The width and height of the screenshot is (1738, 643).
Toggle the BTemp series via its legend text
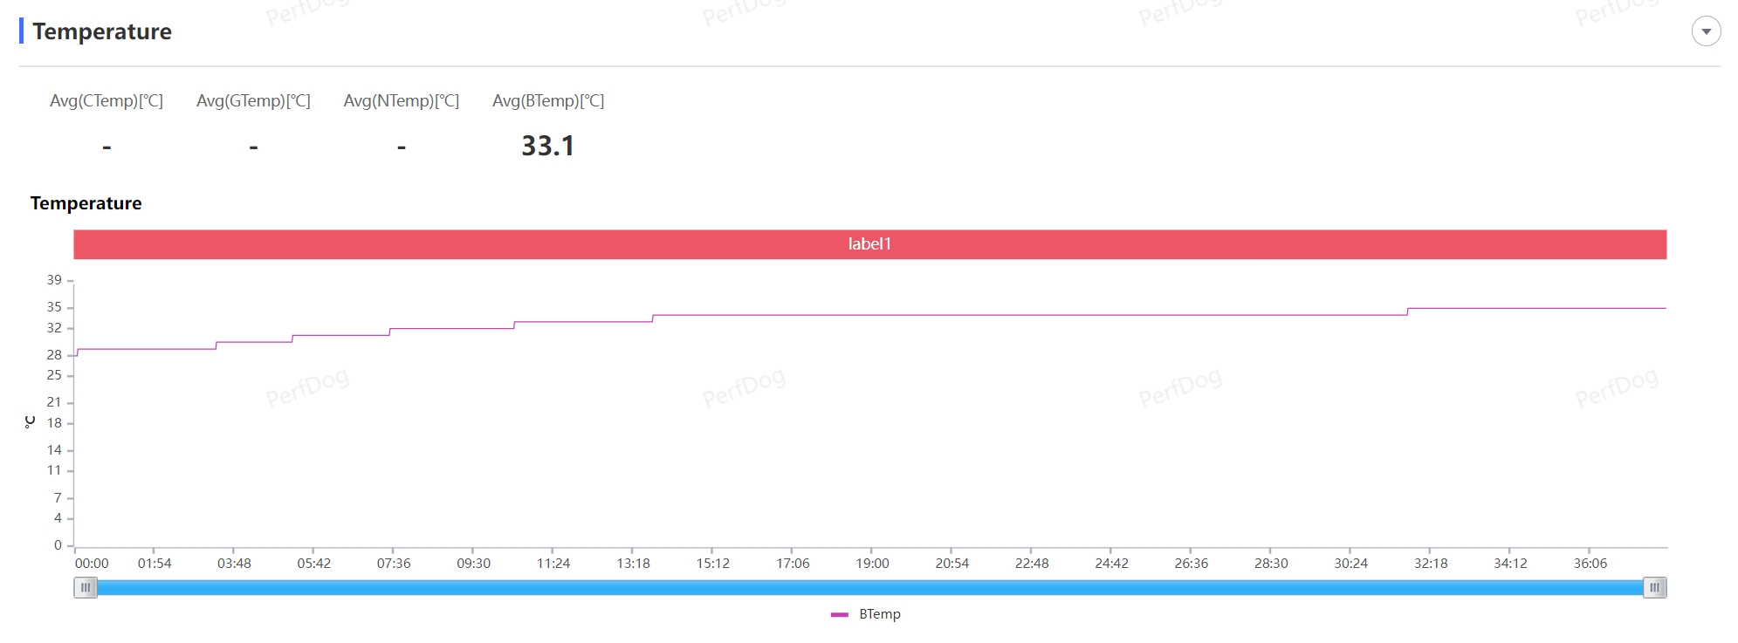click(x=880, y=614)
